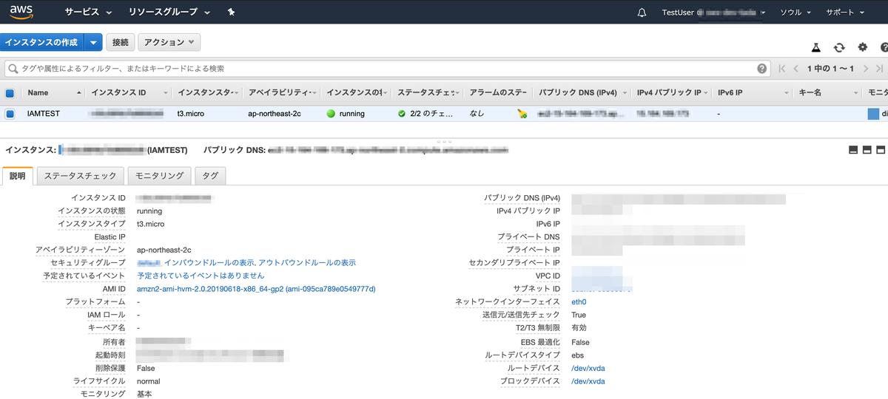Open the root device /dev/xvda link
This screenshot has width=888, height=399.
(x=588, y=368)
